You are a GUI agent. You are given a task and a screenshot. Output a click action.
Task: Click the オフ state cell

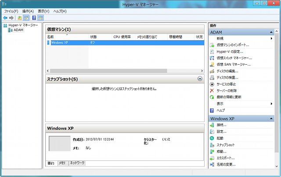click(92, 43)
